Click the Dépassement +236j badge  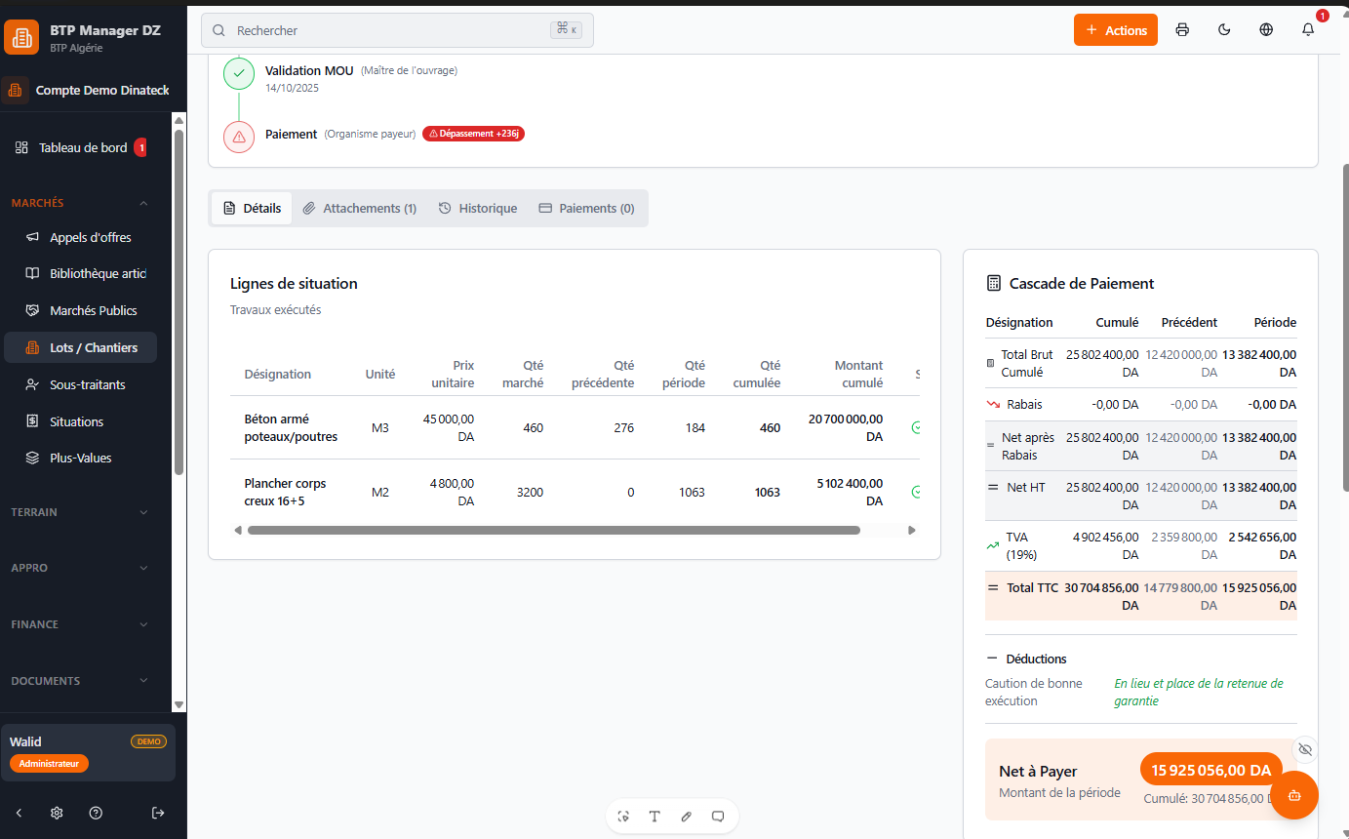pyautogui.click(x=473, y=134)
